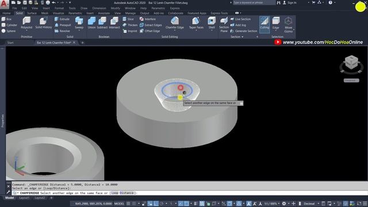Click the MODEL space button in status bar
This screenshot has width=368, height=207.
(x=119, y=204)
